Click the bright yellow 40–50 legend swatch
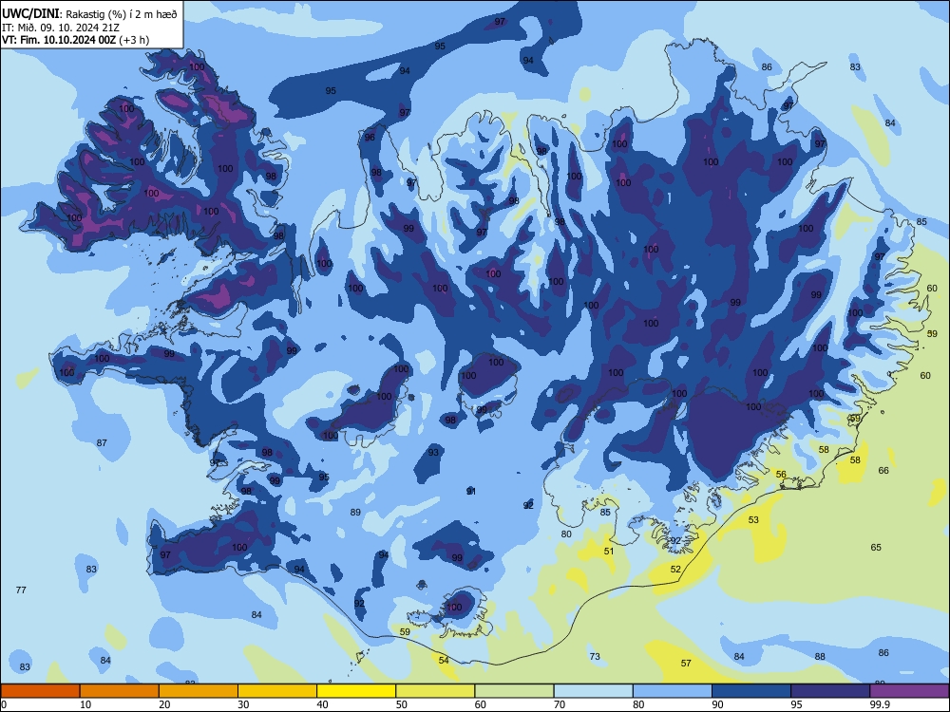The image size is (950, 712). tap(356, 691)
